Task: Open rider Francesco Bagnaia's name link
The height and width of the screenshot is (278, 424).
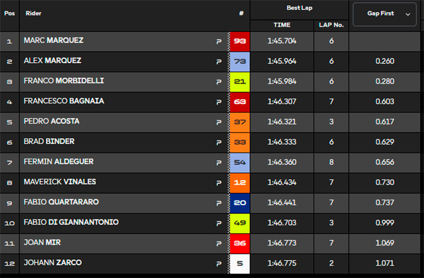Action: 64,101
